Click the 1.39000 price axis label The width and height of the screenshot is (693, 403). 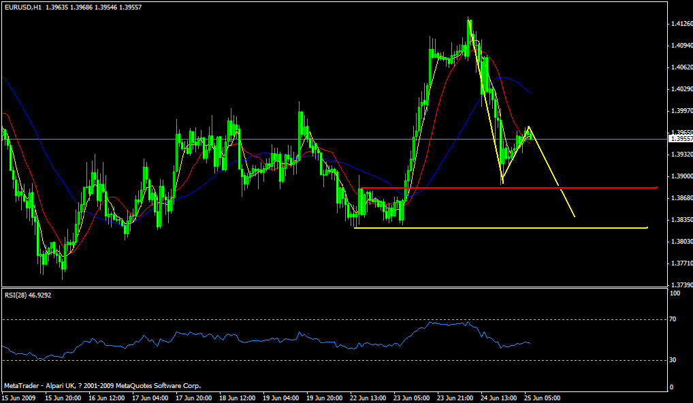click(682, 176)
